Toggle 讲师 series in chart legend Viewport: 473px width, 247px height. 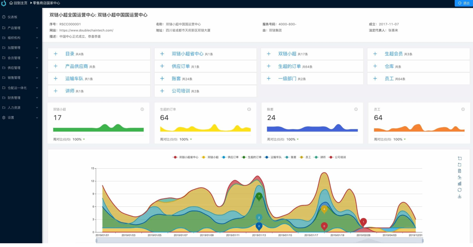pyautogui.click(x=320, y=157)
